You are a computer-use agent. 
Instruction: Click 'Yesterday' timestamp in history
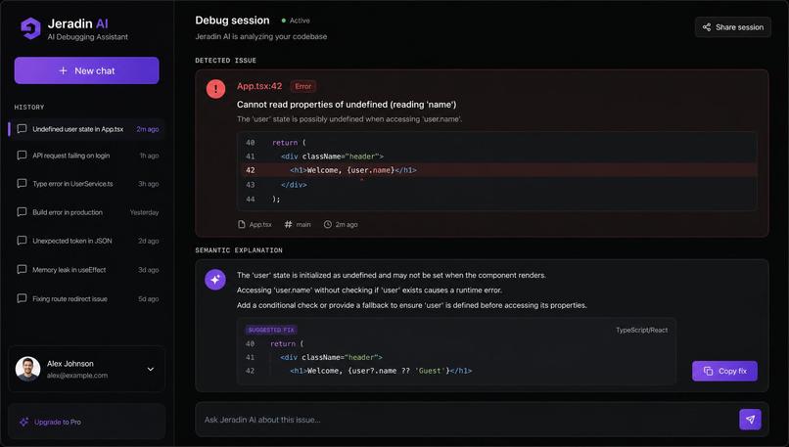(145, 212)
